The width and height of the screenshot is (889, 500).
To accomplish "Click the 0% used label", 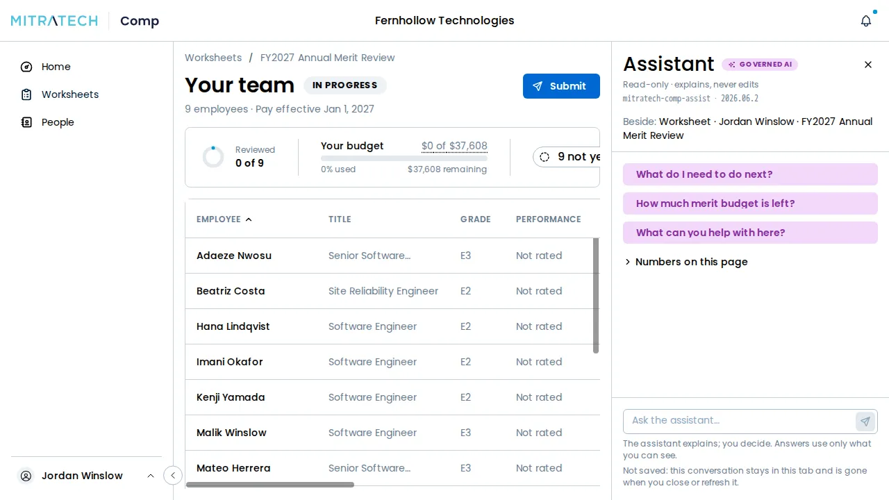I will 338,169.
